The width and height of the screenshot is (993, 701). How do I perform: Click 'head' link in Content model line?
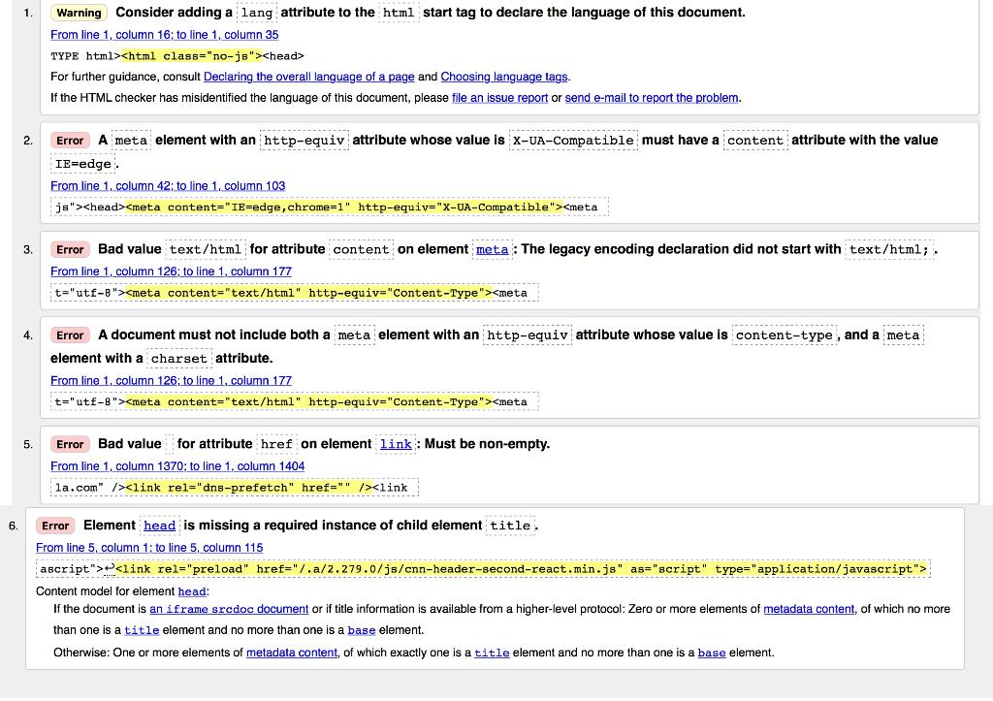192,591
